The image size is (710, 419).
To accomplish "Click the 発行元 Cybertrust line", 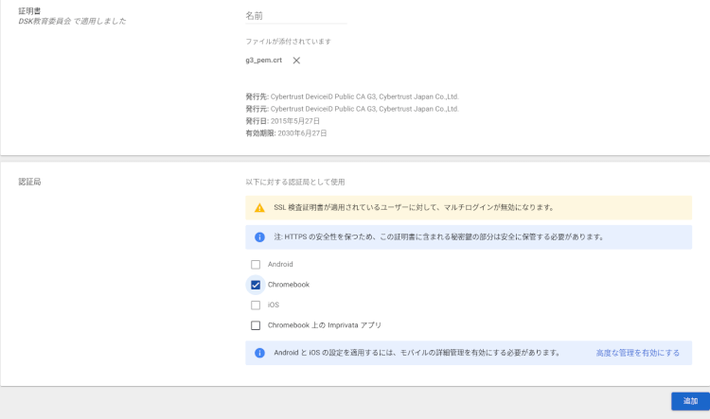I will pos(352,109).
